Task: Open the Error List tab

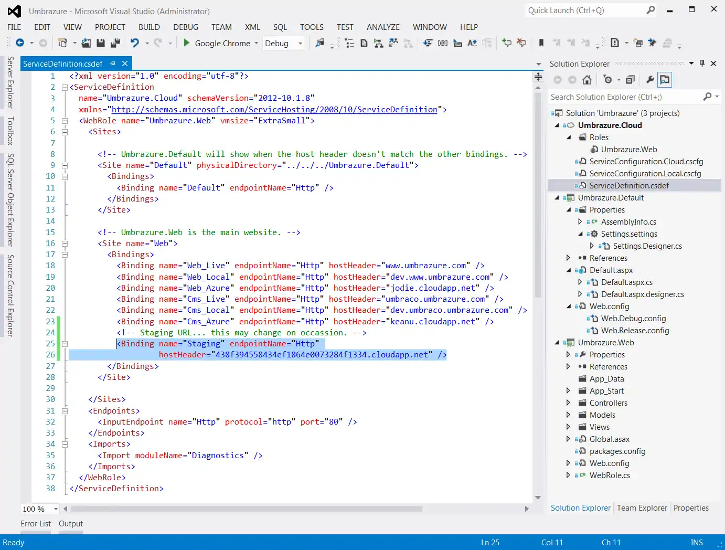Action: pos(36,523)
